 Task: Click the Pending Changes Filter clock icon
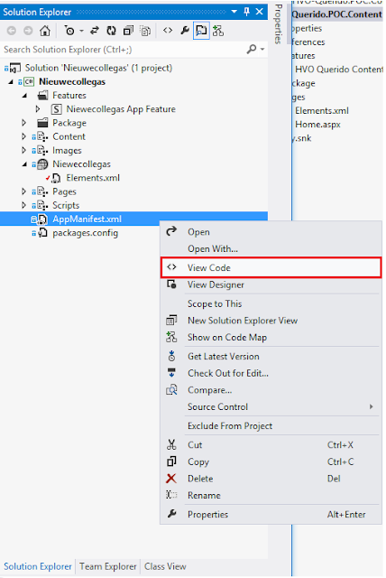[x=69, y=31]
